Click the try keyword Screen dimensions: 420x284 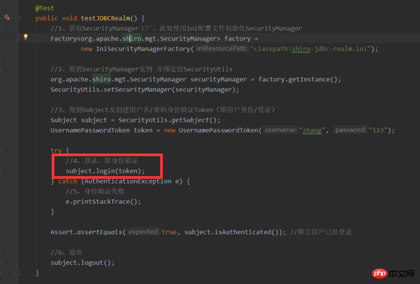tap(56, 150)
